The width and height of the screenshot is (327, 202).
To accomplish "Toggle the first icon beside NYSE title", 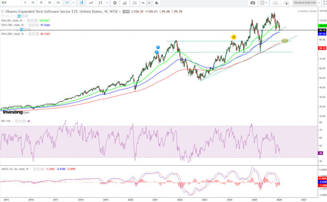I will coord(124,12).
